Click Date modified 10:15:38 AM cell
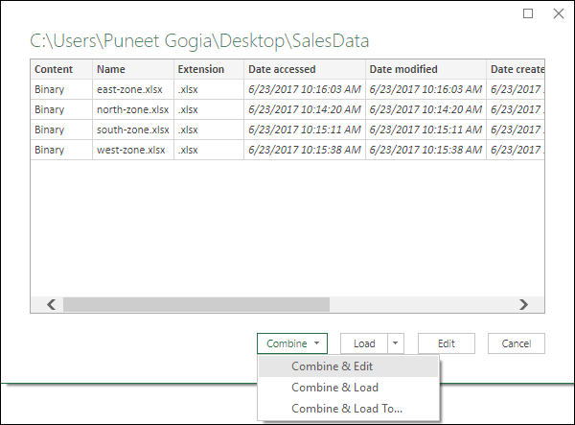Viewport: 575px width, 425px height. (425, 150)
